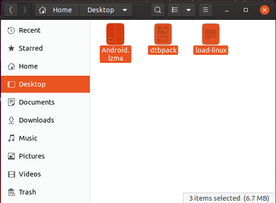Viewport: 276px width, 203px height.
Task: Open Trash in sidebar
Action: (45, 192)
